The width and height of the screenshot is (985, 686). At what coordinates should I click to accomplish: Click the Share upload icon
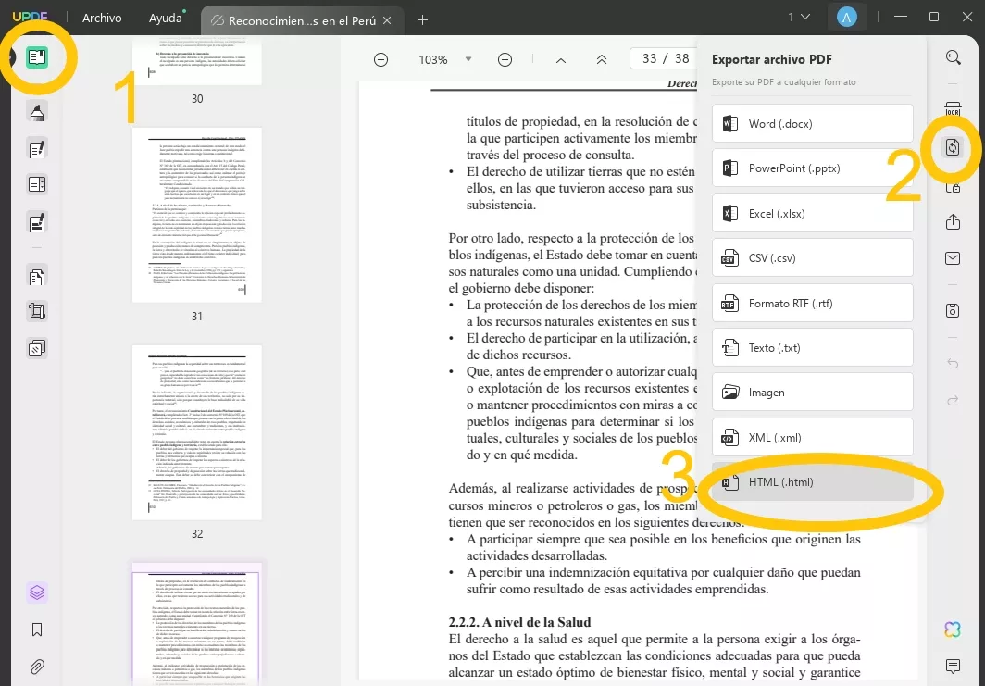coord(953,222)
